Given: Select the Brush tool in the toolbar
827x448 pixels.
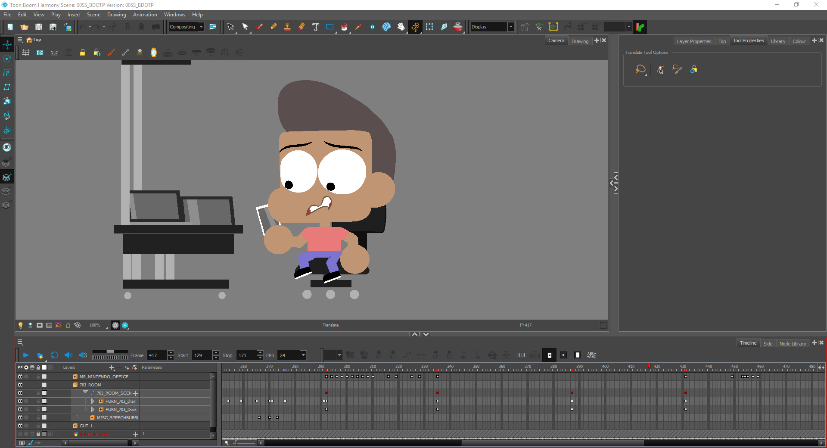Looking at the screenshot, I should (259, 27).
